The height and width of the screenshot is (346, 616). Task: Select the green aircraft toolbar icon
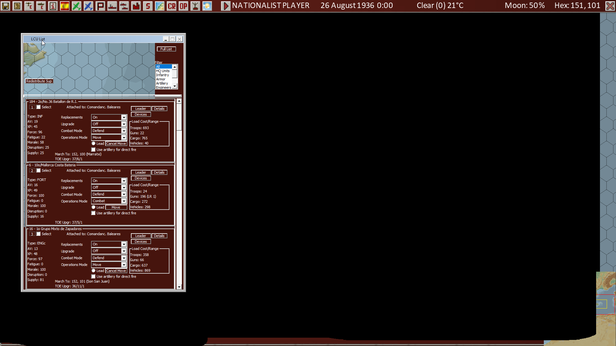(76, 5)
